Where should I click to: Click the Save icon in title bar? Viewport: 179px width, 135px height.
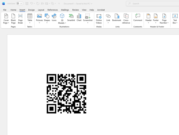tap(27, 4)
